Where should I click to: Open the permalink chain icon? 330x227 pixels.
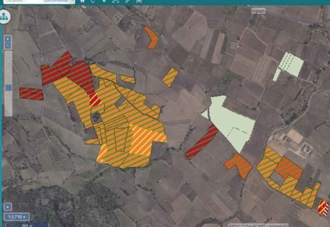pyautogui.click(x=128, y=1)
